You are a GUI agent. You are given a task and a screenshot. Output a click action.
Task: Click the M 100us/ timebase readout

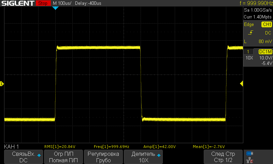click(x=62, y=3)
